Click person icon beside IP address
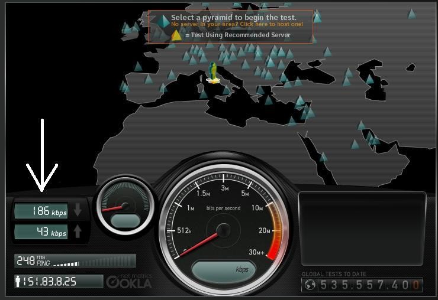Image resolution: width=438 pixels, height=300 pixels. (x=18, y=281)
